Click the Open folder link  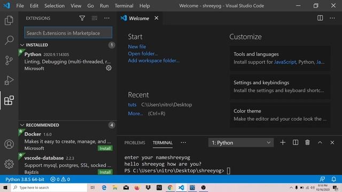(143, 53)
